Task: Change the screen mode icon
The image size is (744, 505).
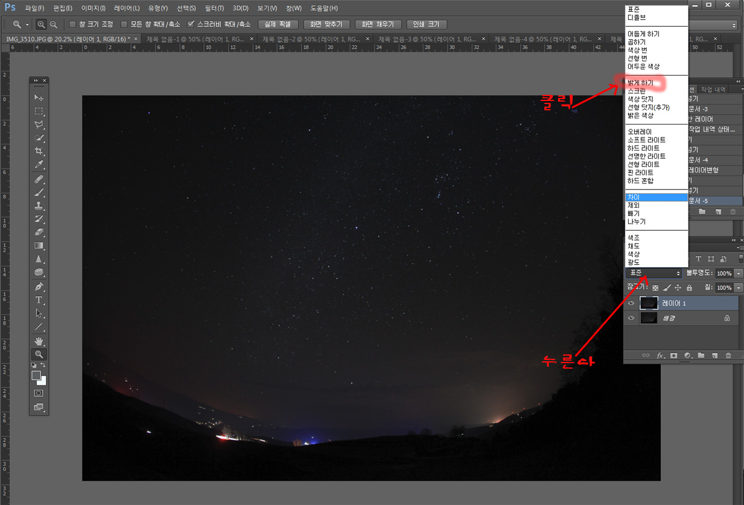Action: pos(39,407)
